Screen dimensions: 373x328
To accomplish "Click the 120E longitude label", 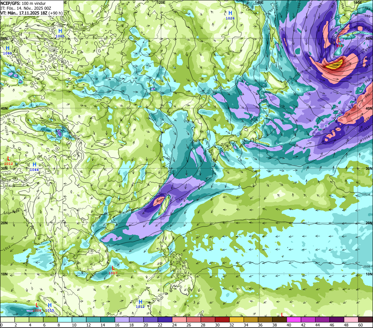I will pos(161,2).
